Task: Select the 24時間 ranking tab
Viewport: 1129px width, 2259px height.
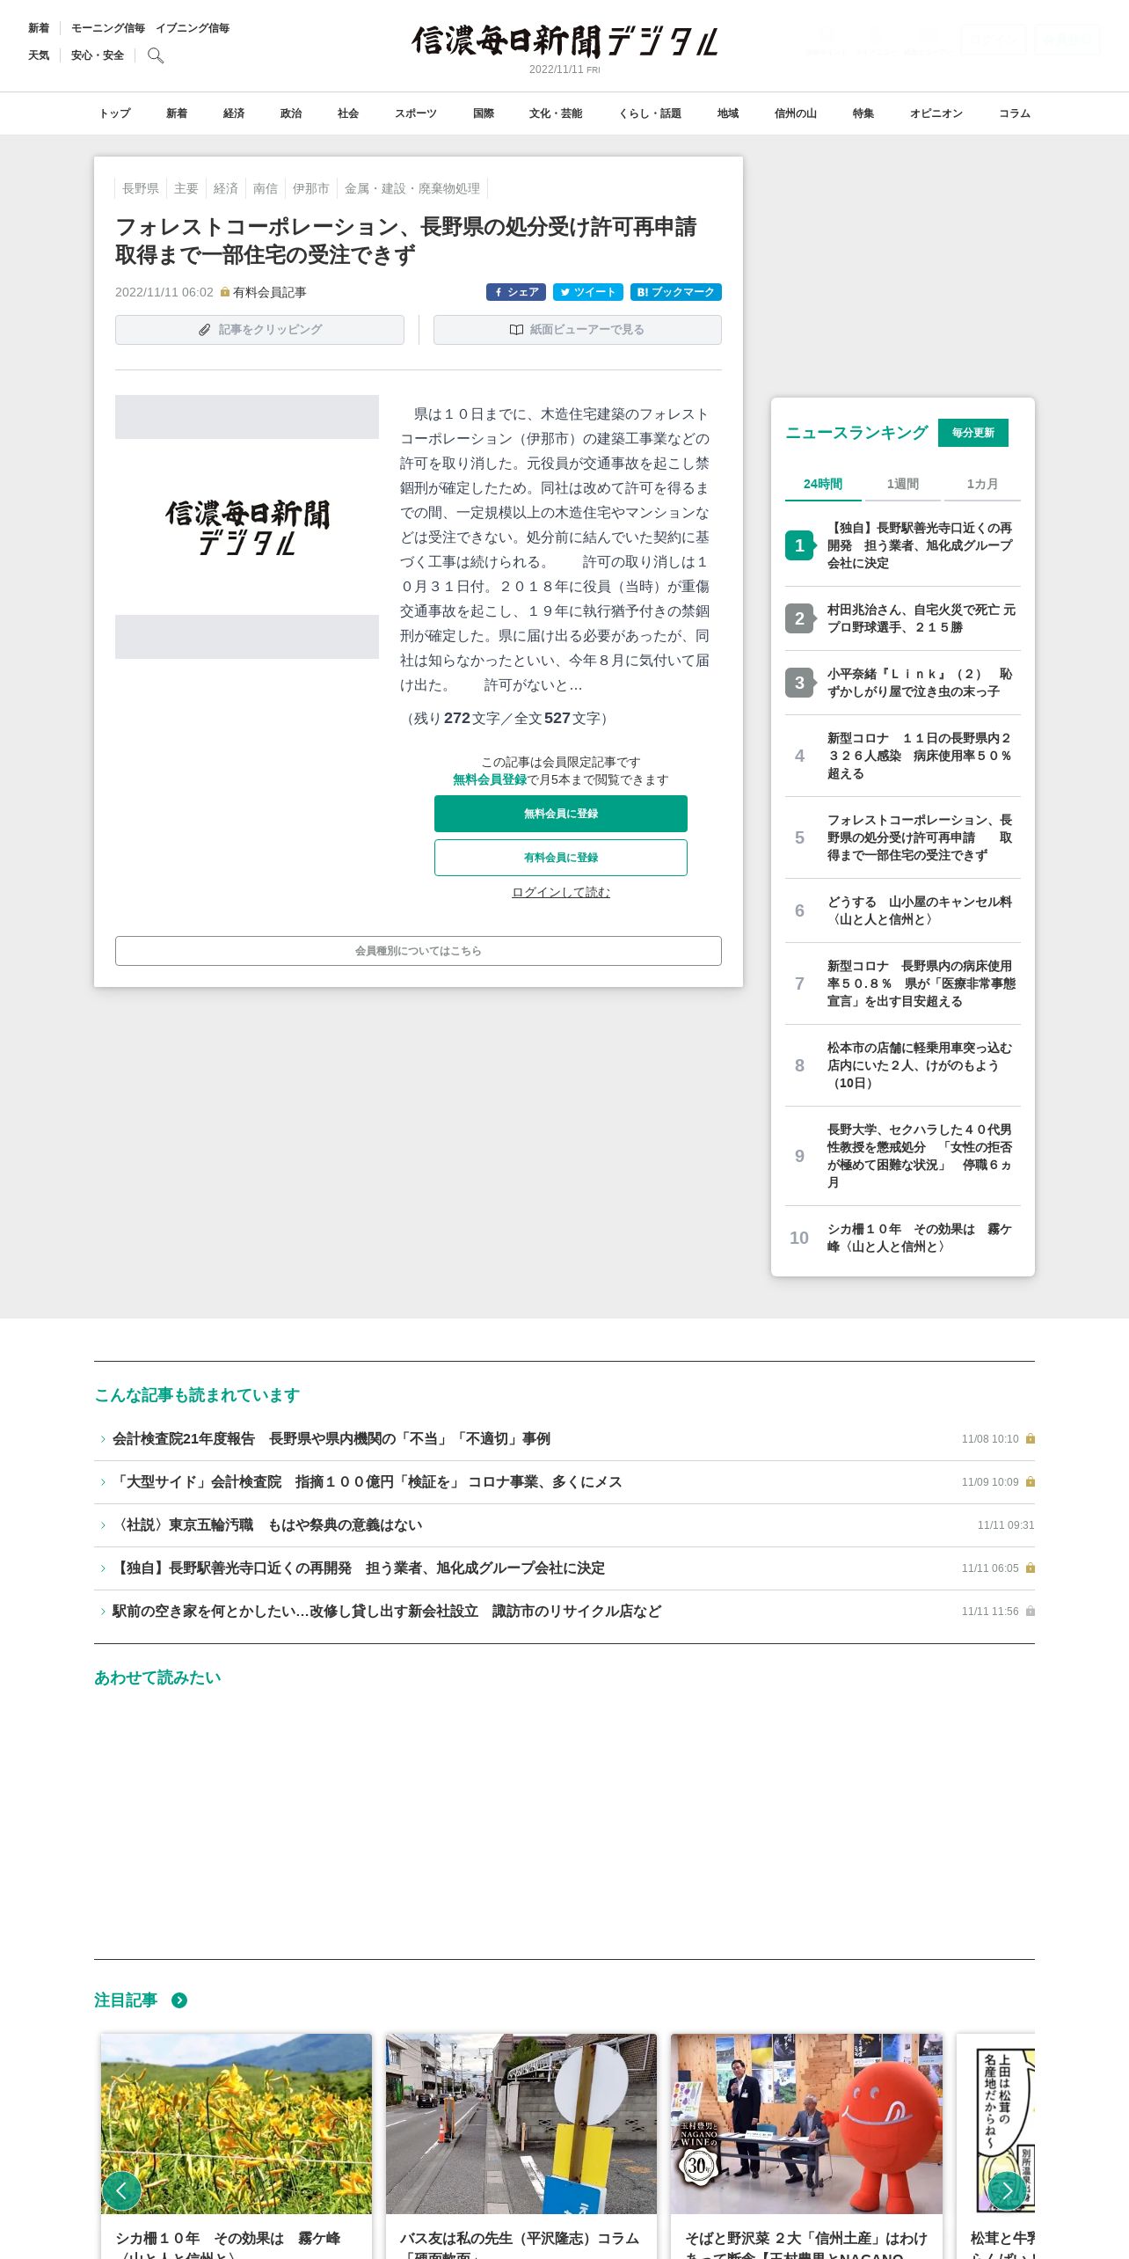Action: tap(823, 484)
